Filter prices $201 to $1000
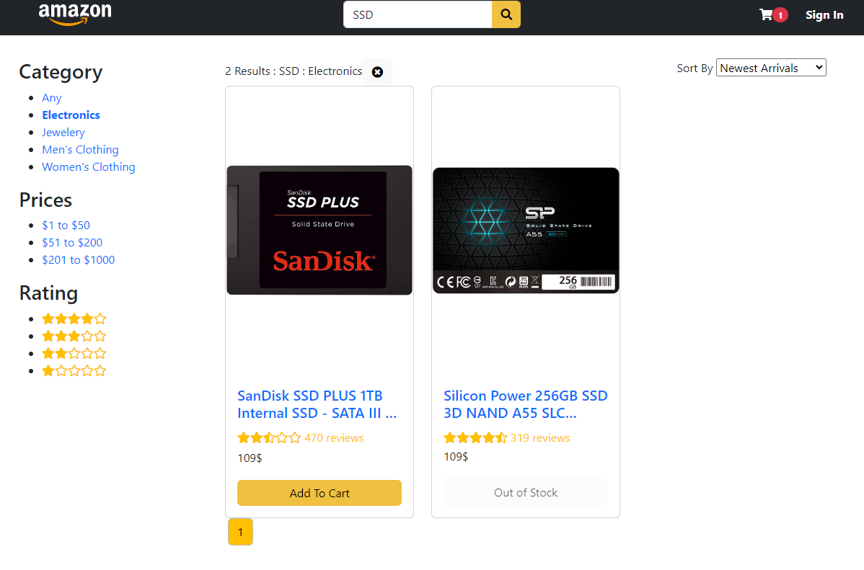 click(x=78, y=260)
